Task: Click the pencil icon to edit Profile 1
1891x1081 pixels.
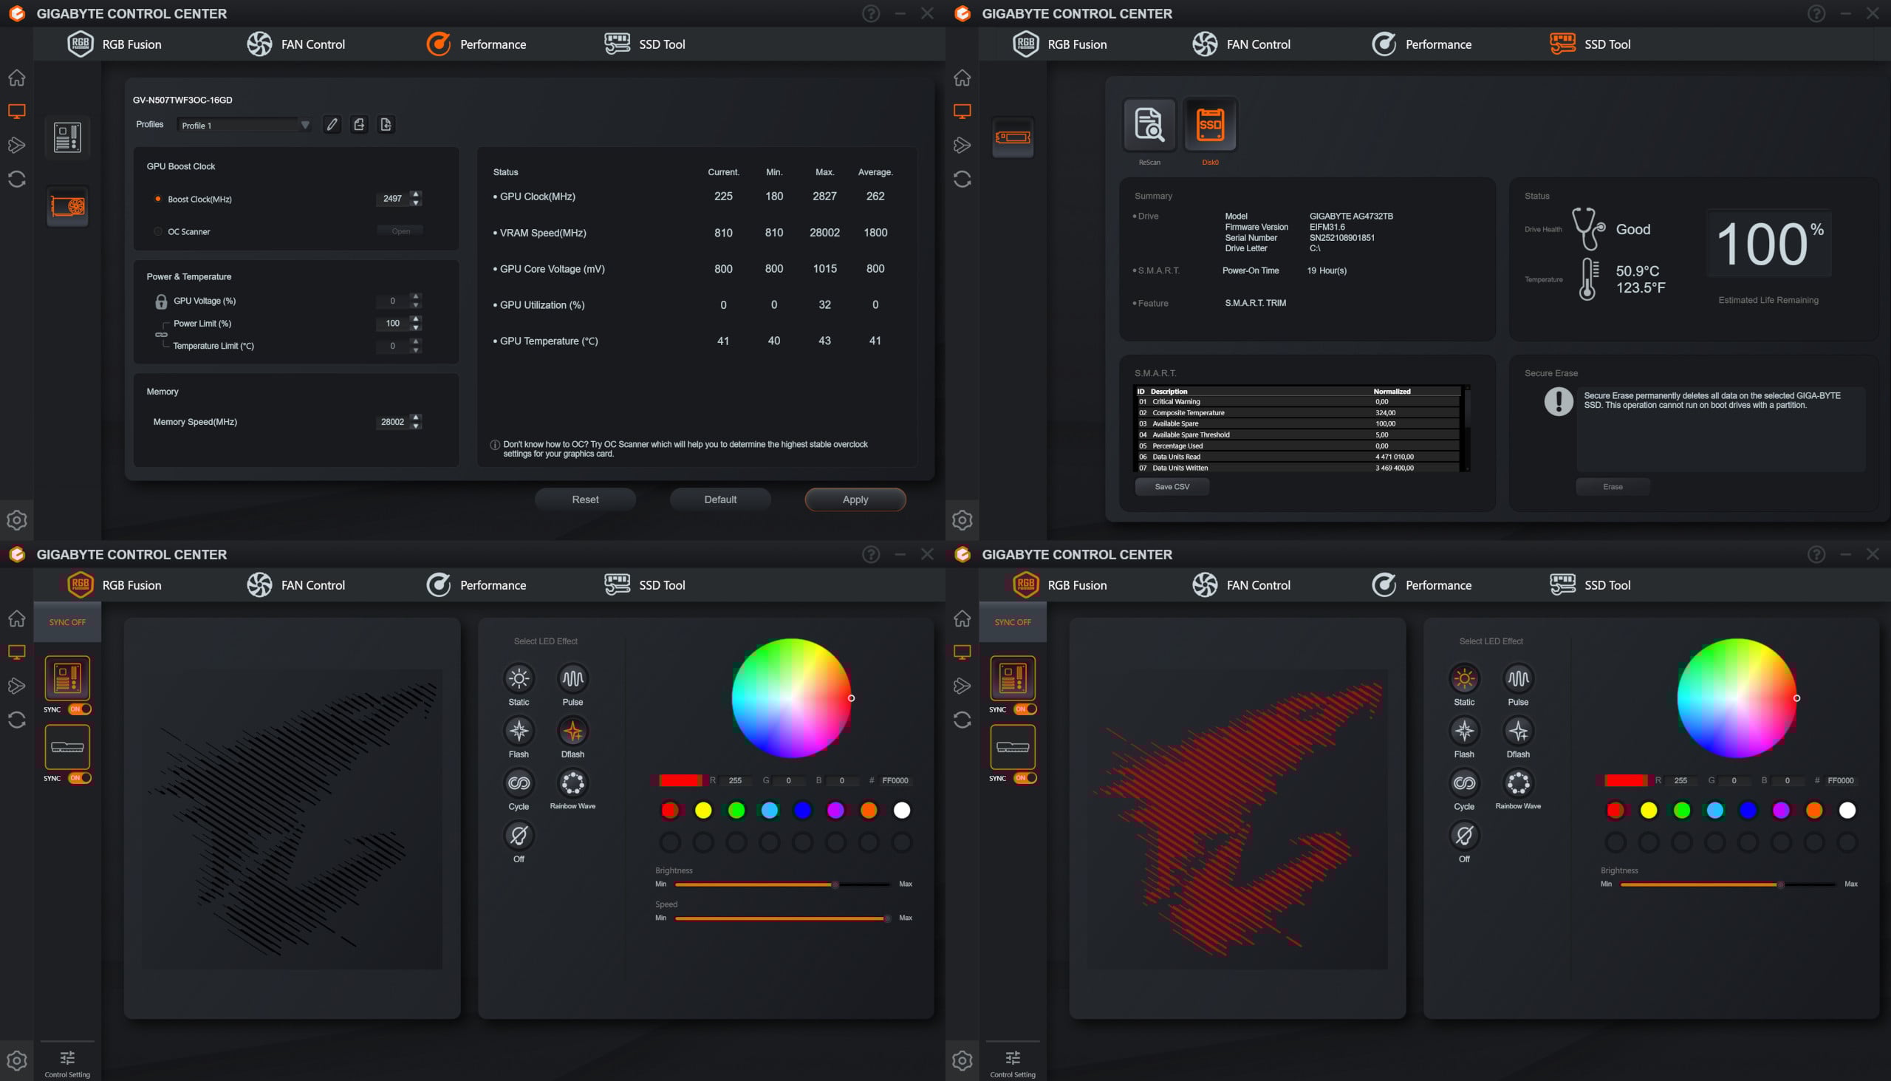Action: click(332, 125)
